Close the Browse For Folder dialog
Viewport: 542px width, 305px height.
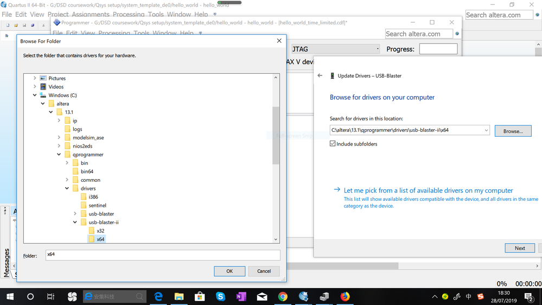(x=279, y=41)
